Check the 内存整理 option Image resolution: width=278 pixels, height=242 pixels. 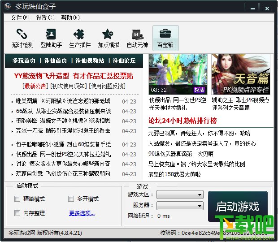[x=17, y=213]
